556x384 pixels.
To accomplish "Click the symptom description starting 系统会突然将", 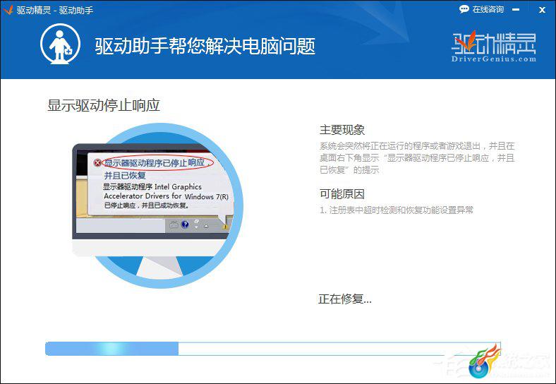I will click(417, 158).
